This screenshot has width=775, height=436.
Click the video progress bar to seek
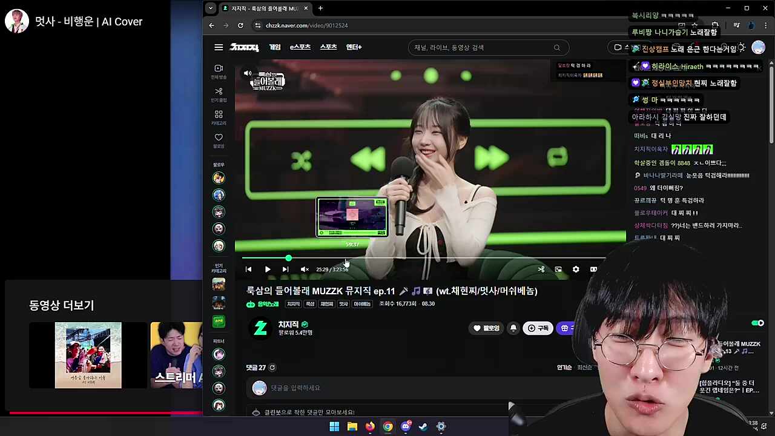click(424, 258)
